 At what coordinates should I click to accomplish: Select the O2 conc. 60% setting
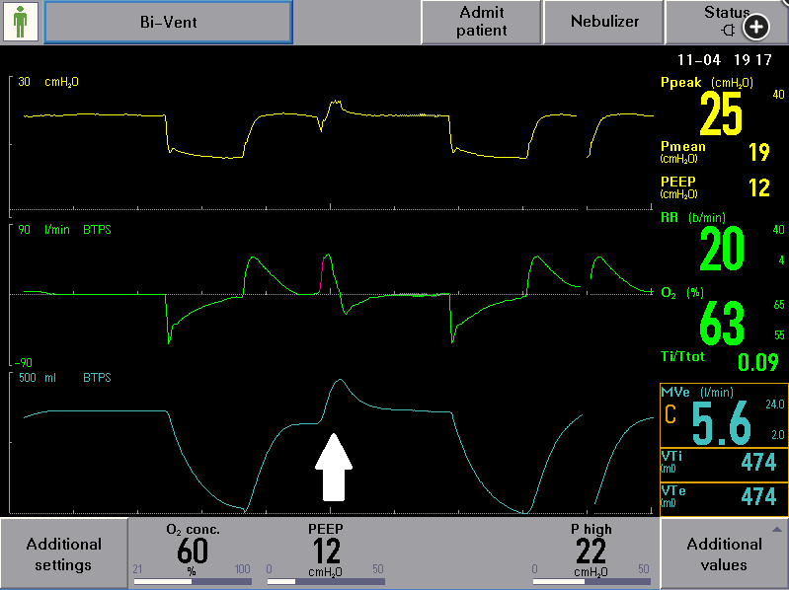coord(193,553)
